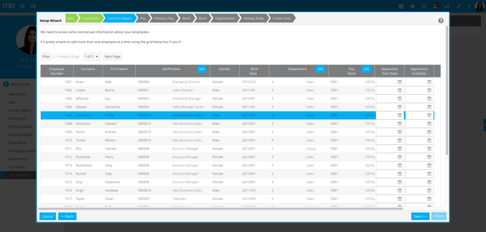The width and height of the screenshot is (486, 232).
Task: Open the apps grid icon
Action: [x=33, y=7]
